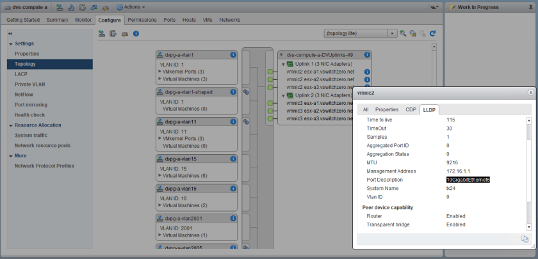Expand Virtual Machines (6) under dvpg-a-vlan15

tap(159, 175)
